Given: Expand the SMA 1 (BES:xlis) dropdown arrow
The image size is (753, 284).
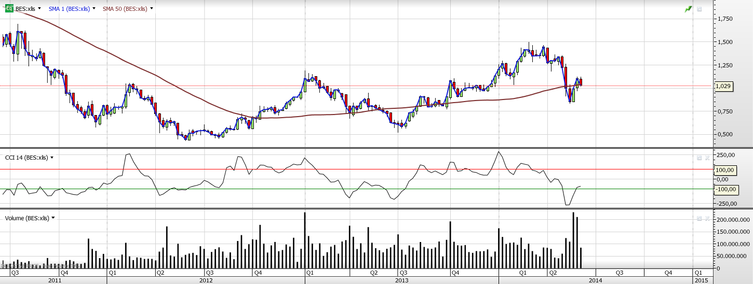Looking at the screenshot, I should pyautogui.click(x=94, y=9).
